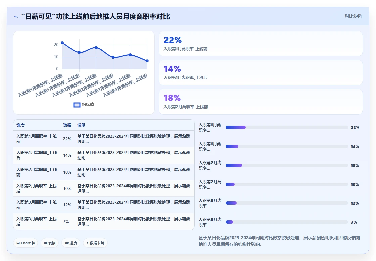Click the 数据卡片 tag chip
Image resolution: width=376 pixels, height=261 pixels.
[x=95, y=243]
